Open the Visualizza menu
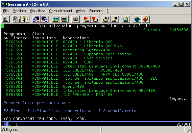 [x=38, y=11]
